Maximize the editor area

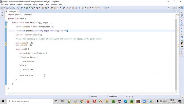(x=177, y=11)
